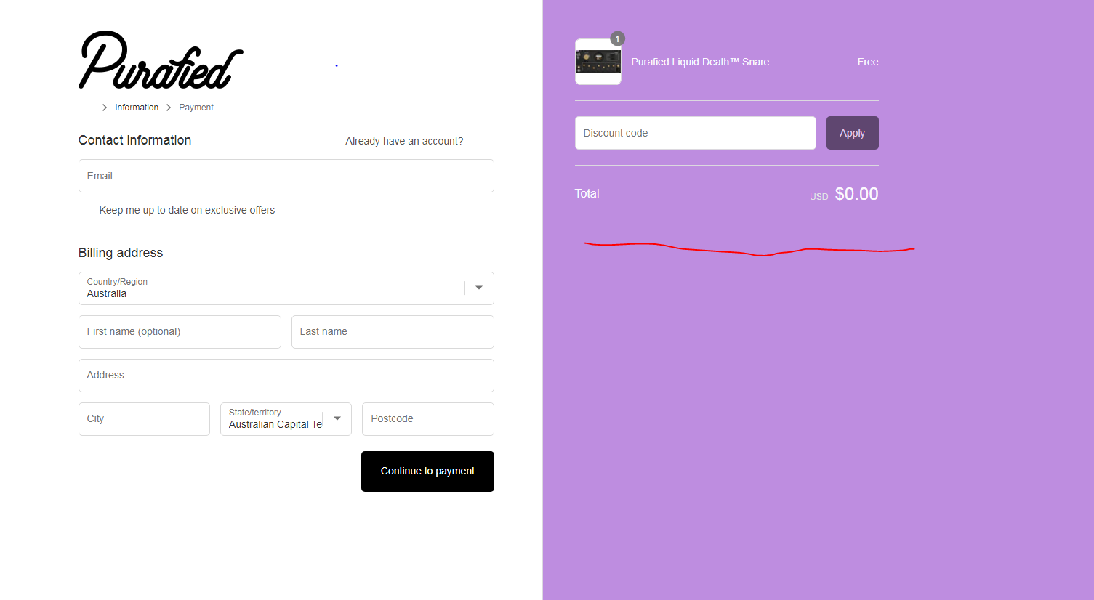
Task: Click the Contact information heading
Action: coord(134,140)
